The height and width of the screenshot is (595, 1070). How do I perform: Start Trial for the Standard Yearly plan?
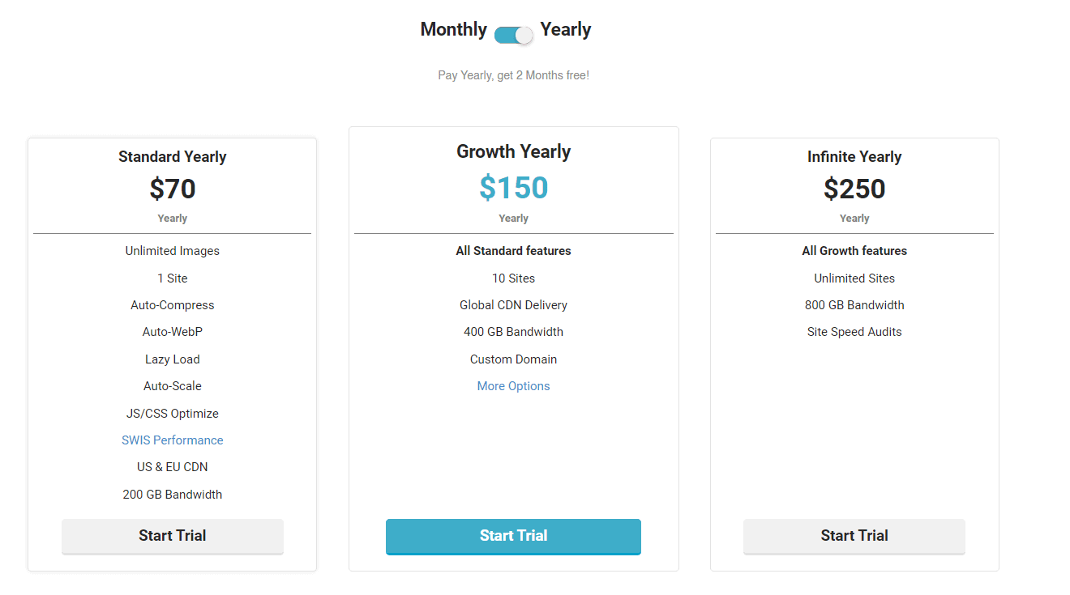(x=172, y=535)
